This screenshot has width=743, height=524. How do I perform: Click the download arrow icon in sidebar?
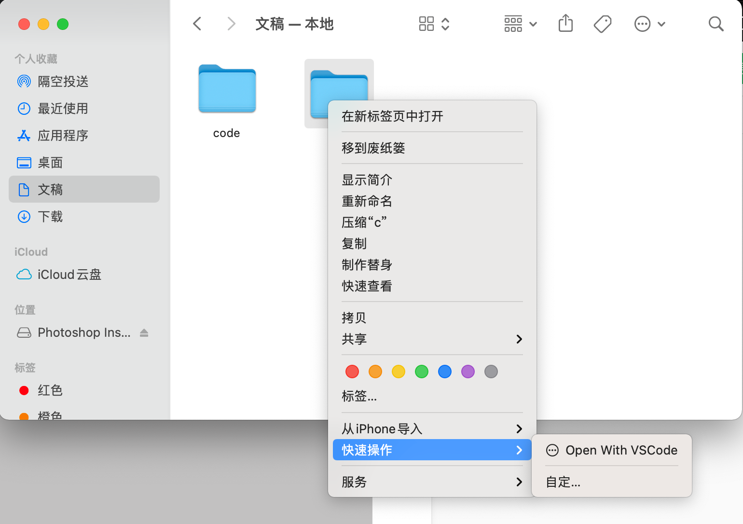coord(24,217)
